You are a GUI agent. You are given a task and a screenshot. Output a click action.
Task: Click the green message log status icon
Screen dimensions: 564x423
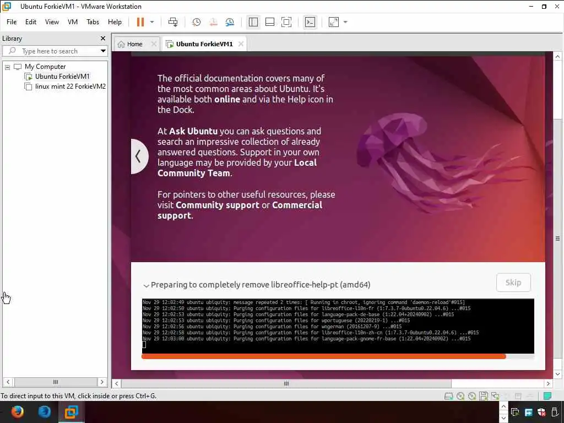pos(547,396)
